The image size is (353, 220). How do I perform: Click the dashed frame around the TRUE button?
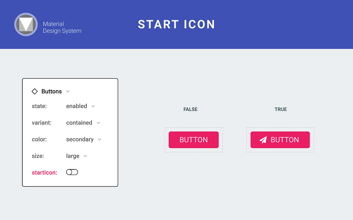click(x=280, y=128)
